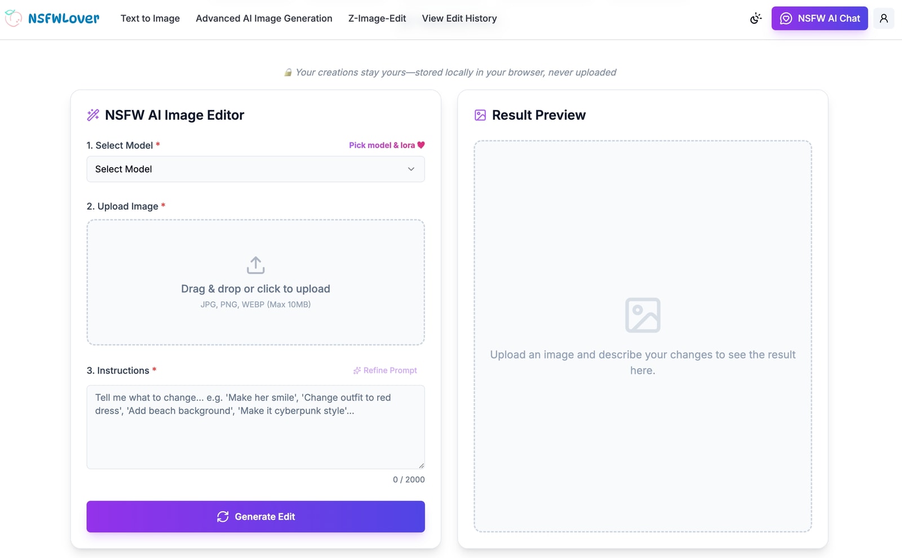
Task: Click the magic wand editor icon
Action: coord(93,115)
